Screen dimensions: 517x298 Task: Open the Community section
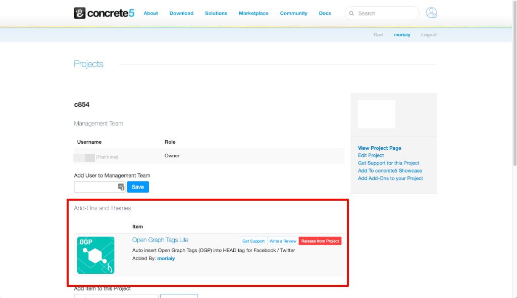point(293,13)
